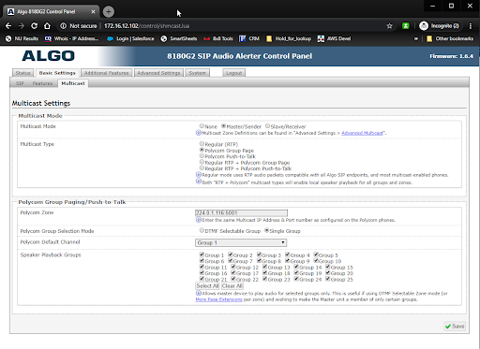The width and height of the screenshot is (480, 349).
Task: Choose Regular RTP + Polycom Push-to-Talk
Action: coord(202,168)
